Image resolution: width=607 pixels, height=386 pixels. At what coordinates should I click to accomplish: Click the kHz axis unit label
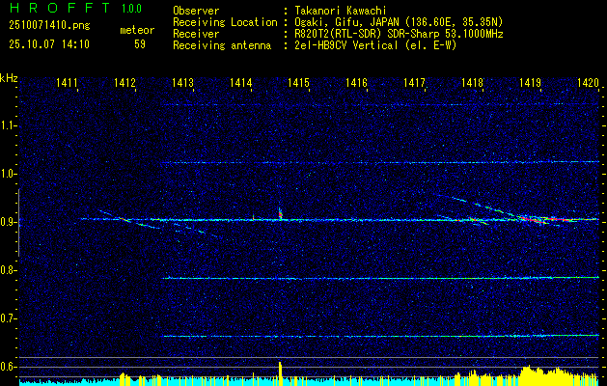9,78
